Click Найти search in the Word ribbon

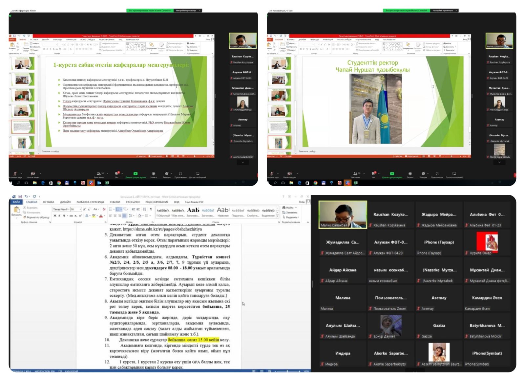[x=289, y=208]
